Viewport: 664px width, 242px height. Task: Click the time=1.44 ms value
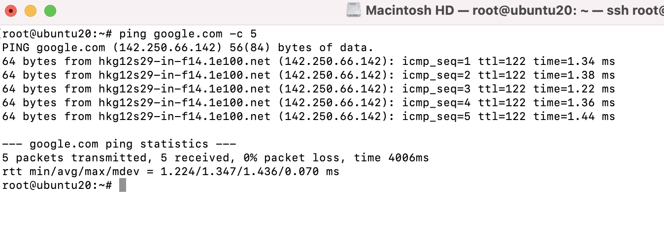(x=574, y=117)
